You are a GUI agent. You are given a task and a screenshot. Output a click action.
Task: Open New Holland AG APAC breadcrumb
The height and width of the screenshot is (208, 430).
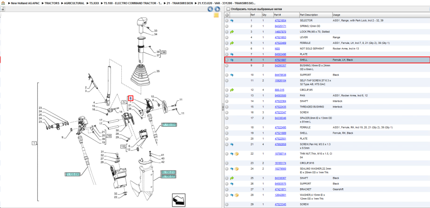26,3
